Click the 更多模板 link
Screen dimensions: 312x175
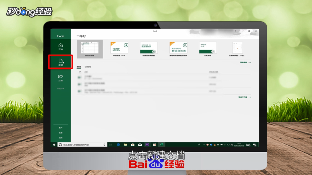245,63
